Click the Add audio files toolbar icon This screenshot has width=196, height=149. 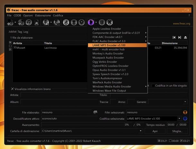(10, 22)
